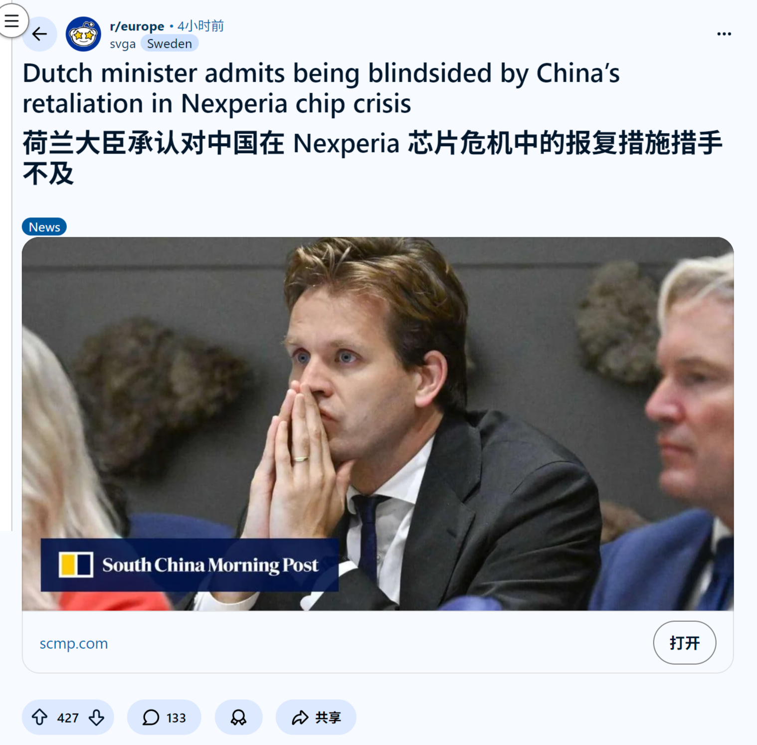
Task: Click the Chinese translated headline text
Action: [x=372, y=158]
